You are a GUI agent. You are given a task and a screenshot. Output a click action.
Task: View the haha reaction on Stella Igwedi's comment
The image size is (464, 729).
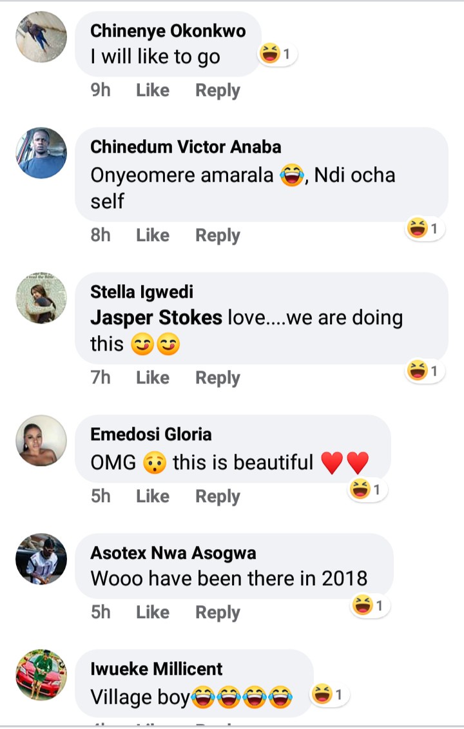pyautogui.click(x=425, y=371)
